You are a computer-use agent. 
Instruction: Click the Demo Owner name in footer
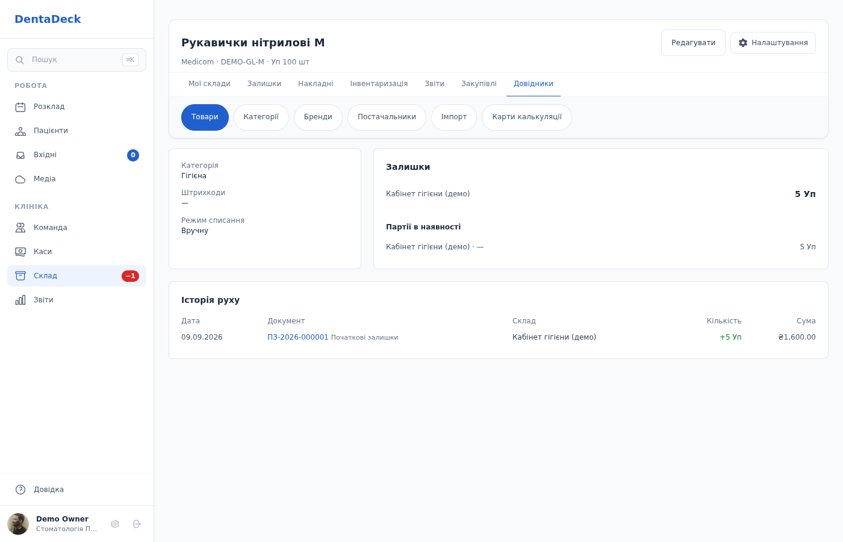(x=62, y=519)
